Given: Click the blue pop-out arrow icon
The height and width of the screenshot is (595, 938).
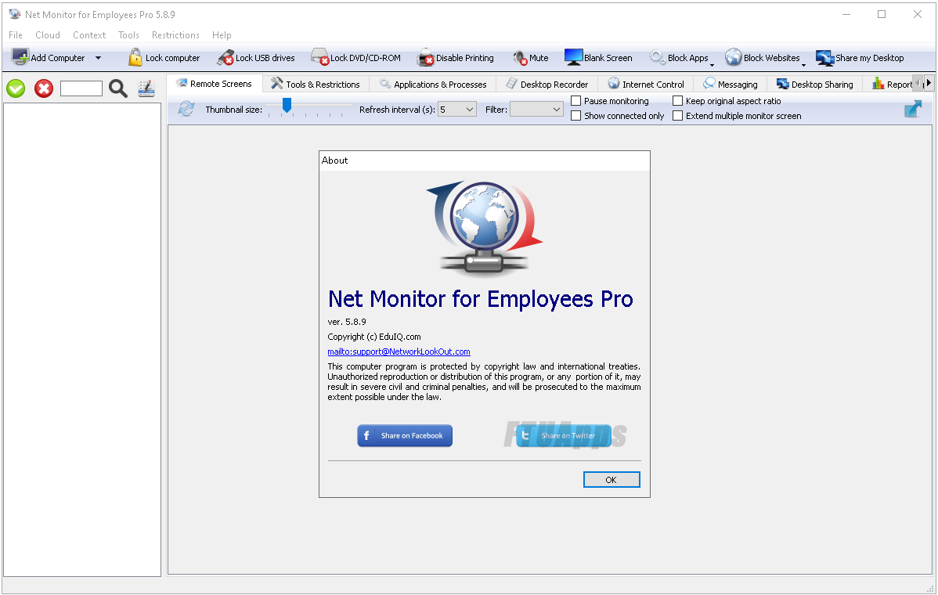Looking at the screenshot, I should (913, 109).
